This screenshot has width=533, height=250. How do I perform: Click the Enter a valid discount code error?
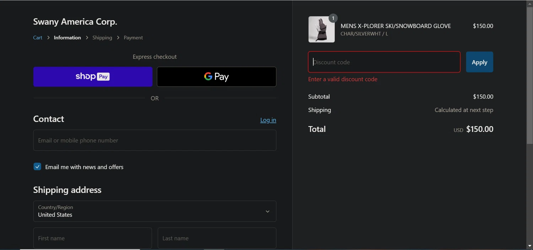pos(343,79)
